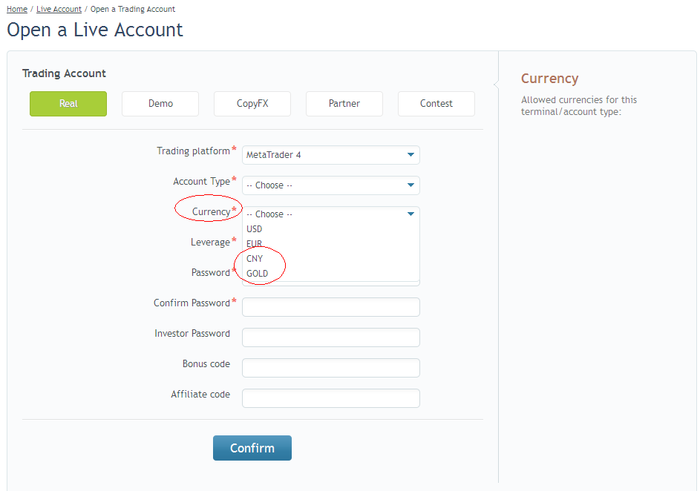Open the CopyFX account tab

(x=252, y=104)
